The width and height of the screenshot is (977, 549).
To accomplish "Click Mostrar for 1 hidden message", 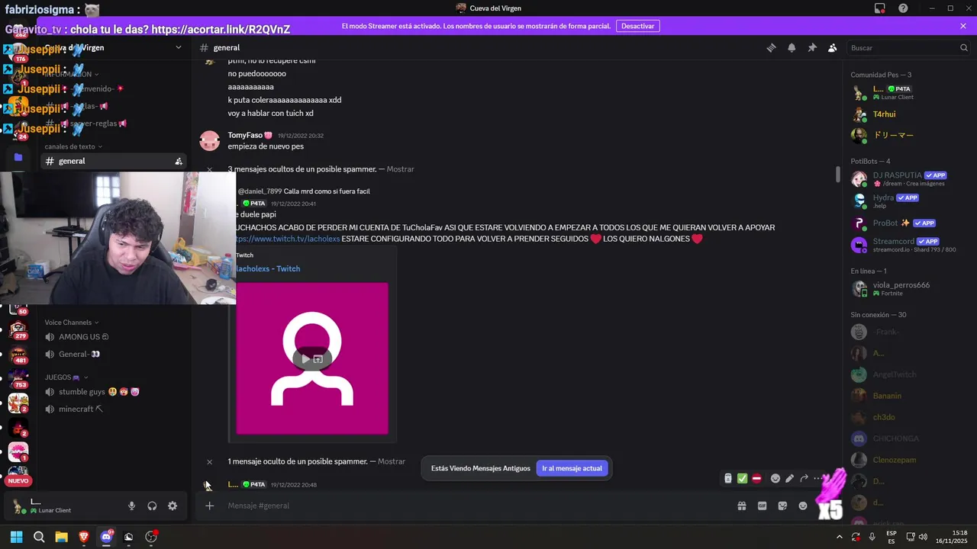I will [392, 461].
